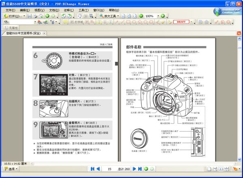This screenshot has height=178, width=243.
Task: Click the Save disk icon
Action: click(30, 16)
